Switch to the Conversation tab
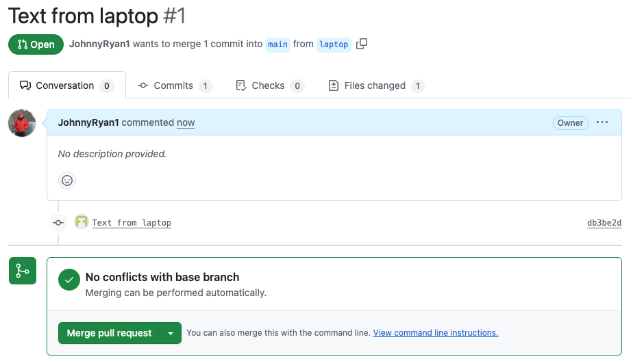Screen dimensions: 631x361 point(66,85)
